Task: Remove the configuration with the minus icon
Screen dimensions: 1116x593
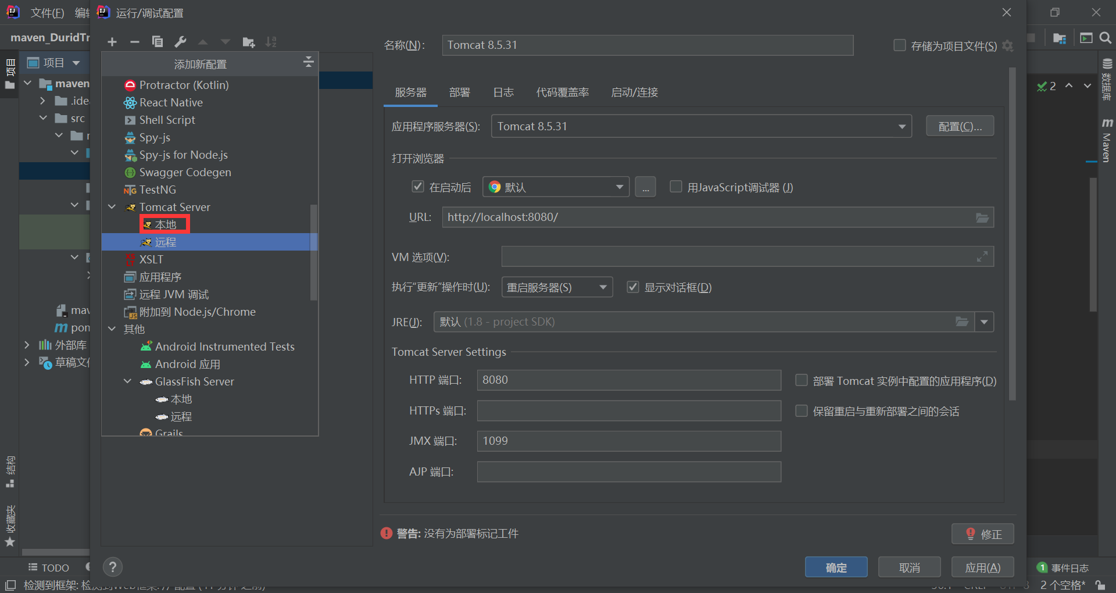Action: pyautogui.click(x=135, y=42)
